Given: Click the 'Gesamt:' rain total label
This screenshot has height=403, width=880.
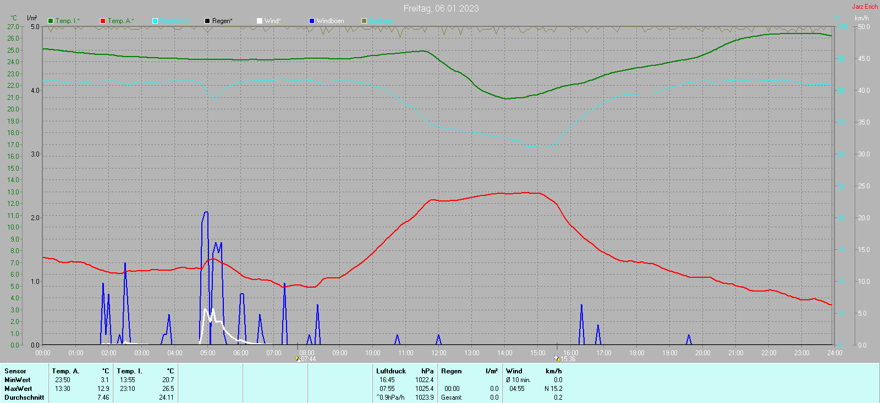Looking at the screenshot, I should click(452, 398).
